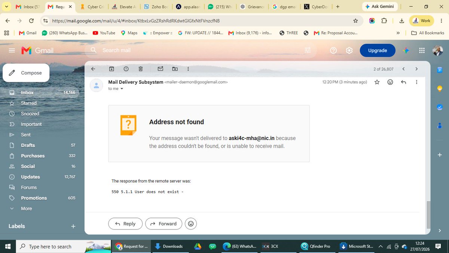Open Google apps grid
Viewport: 449px width, 253px height.
(x=422, y=50)
